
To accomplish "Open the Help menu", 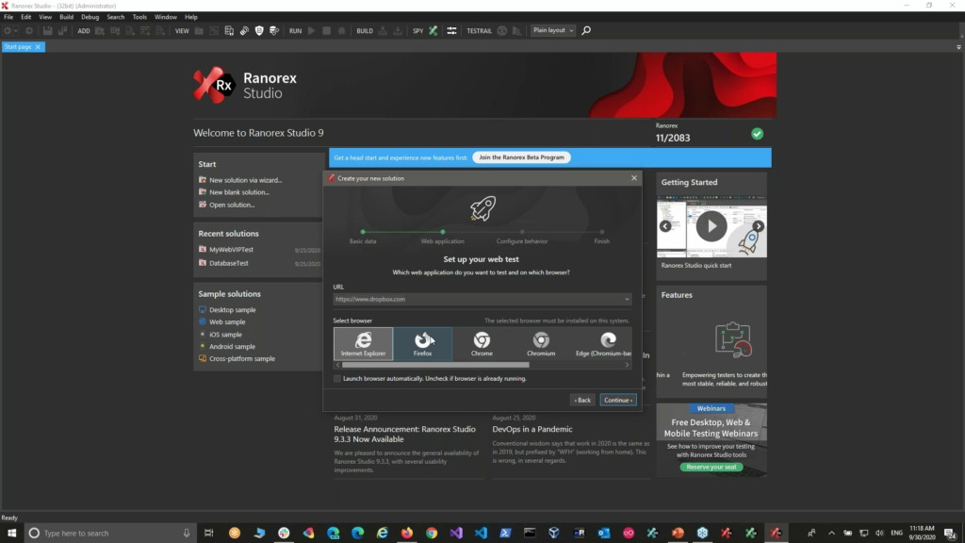I will (x=191, y=17).
